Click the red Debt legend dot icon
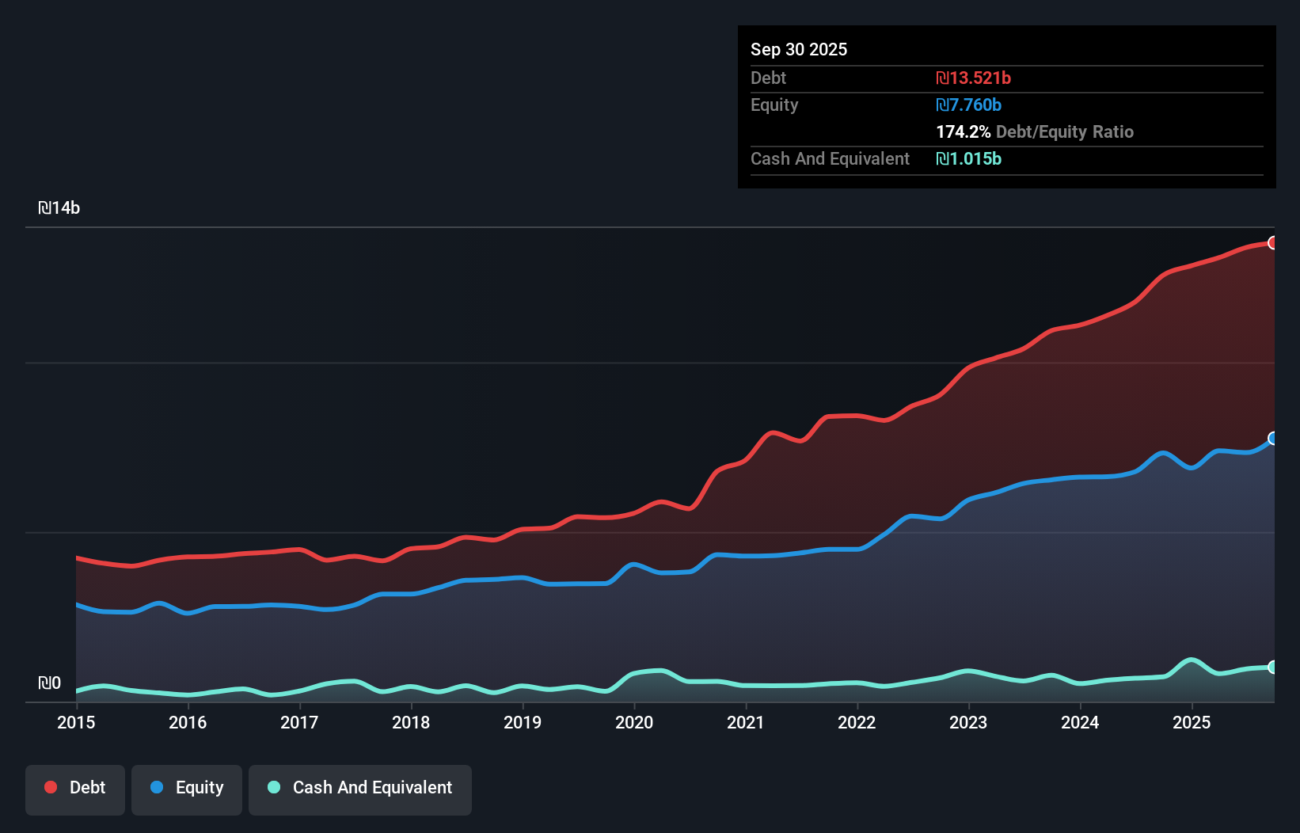Screen dimensions: 1300x833 click(50, 788)
